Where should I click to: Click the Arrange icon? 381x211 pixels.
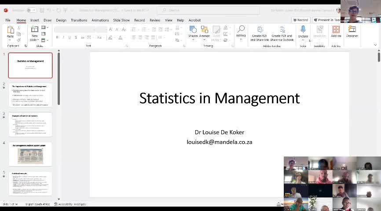204,31
